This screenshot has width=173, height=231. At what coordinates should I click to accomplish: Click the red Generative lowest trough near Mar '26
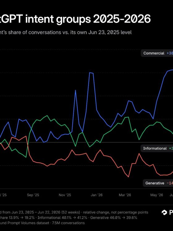point(129,177)
